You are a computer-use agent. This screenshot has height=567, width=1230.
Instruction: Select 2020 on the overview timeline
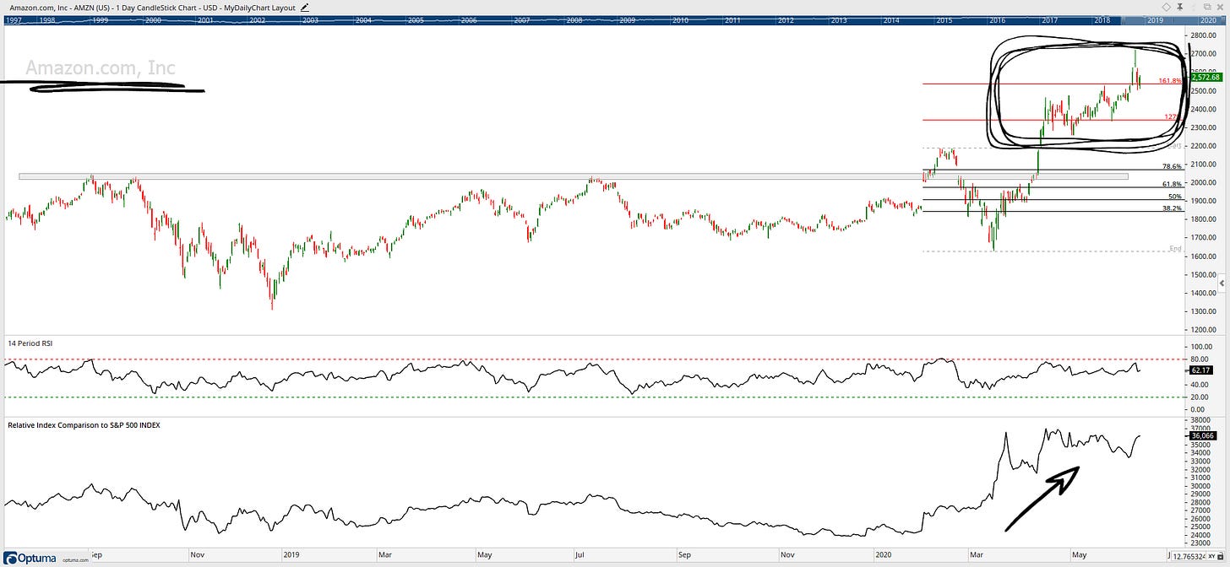tap(1208, 19)
